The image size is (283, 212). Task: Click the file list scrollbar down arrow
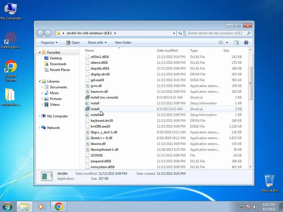tap(250, 167)
